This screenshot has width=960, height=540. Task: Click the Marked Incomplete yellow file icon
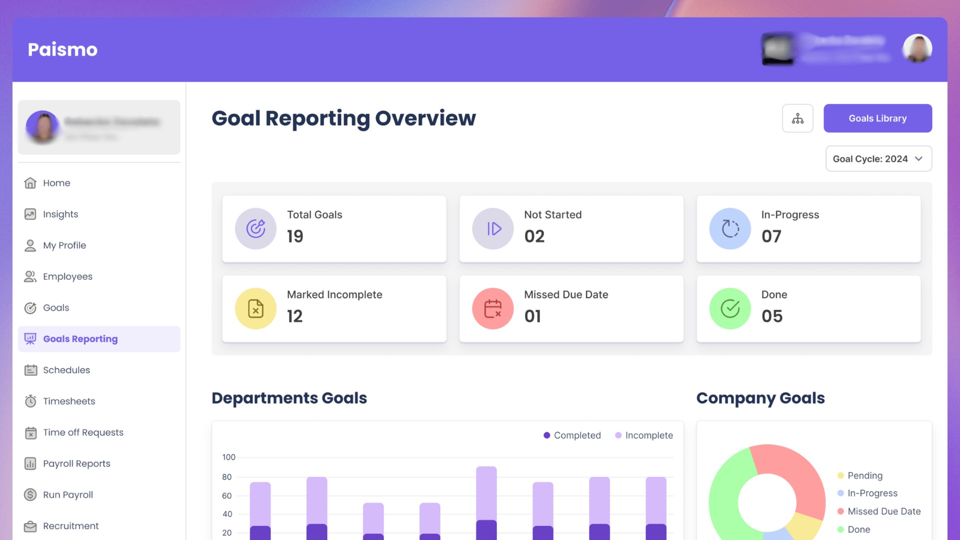pyautogui.click(x=255, y=308)
